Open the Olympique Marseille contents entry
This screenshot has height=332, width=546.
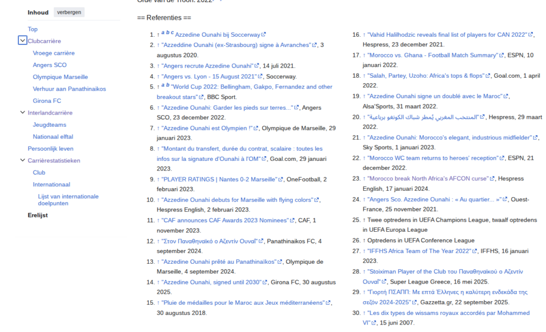[x=60, y=77]
